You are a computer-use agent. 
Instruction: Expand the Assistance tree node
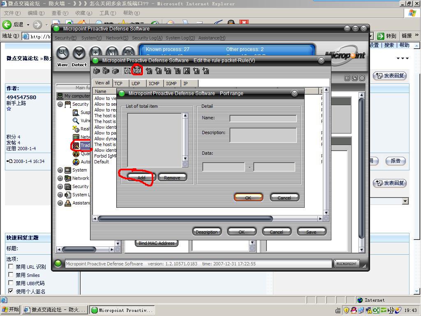(x=60, y=203)
